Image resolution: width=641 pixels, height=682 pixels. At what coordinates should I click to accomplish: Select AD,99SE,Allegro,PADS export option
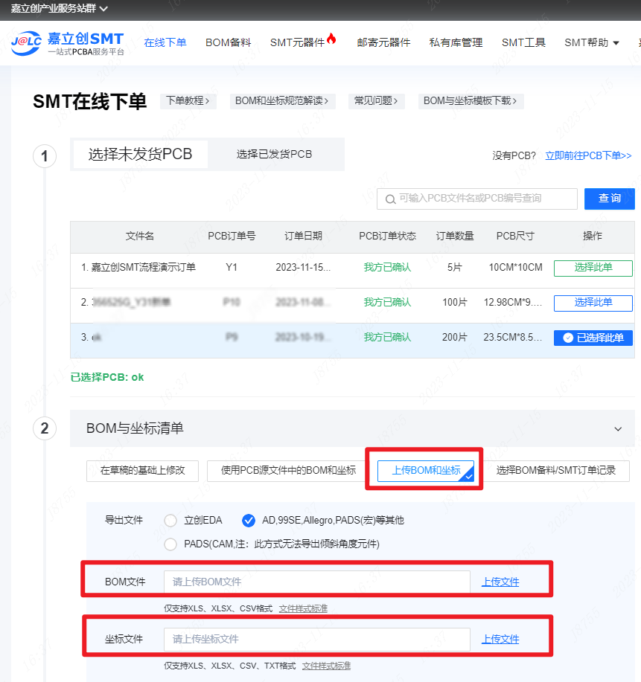pos(249,521)
